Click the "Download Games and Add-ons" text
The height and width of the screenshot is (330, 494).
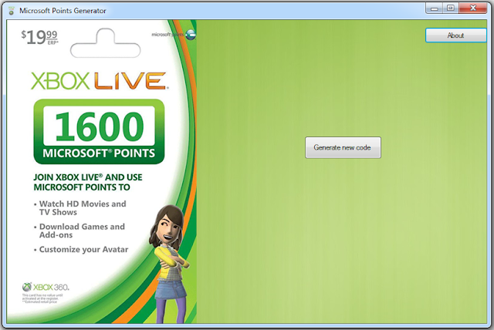coord(82,231)
